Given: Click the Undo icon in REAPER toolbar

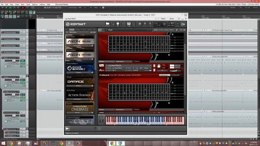Looking at the screenshot, I should click(x=18, y=12).
